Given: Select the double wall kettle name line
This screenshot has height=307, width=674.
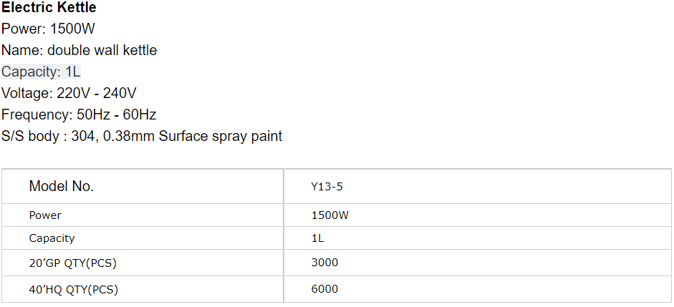Looking at the screenshot, I should pos(79,50).
